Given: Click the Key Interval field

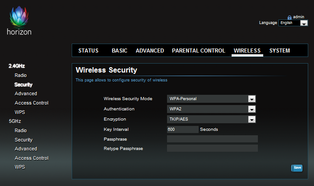Looking at the screenshot, I should [x=183, y=129].
